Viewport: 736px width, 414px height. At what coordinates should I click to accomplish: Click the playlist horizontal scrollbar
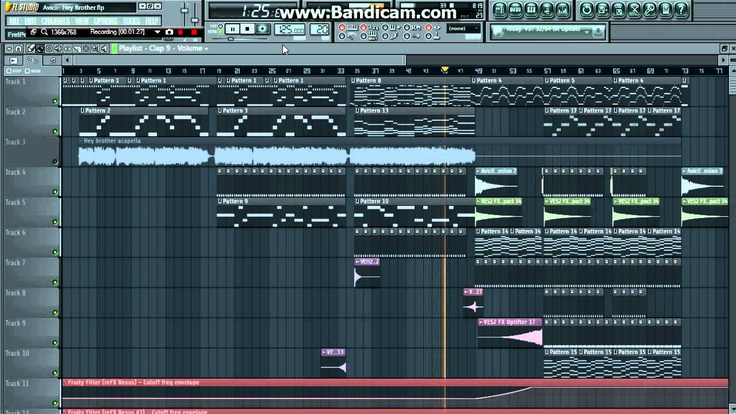pyautogui.click(x=240, y=60)
